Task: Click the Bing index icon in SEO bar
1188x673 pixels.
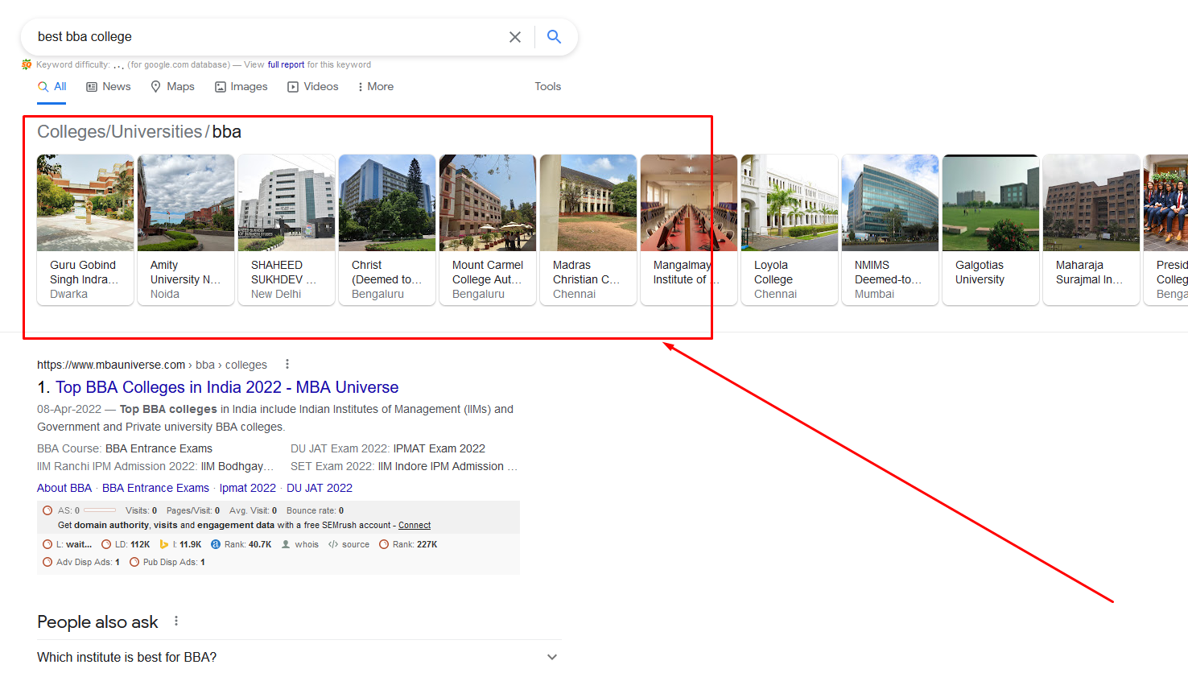Action: click(x=164, y=544)
